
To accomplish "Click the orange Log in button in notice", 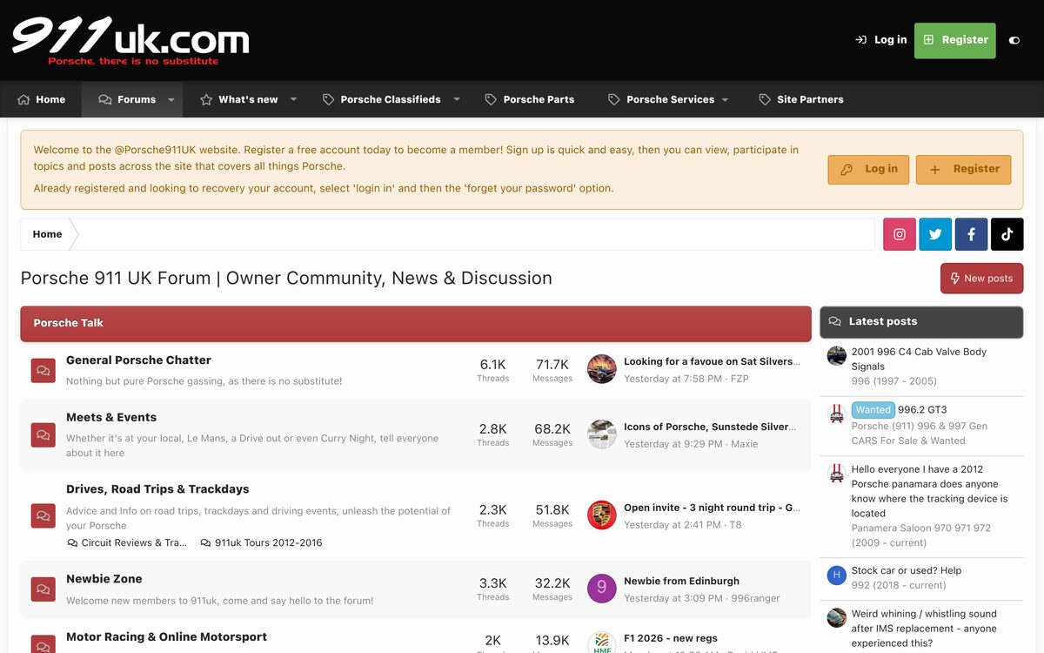I will 868,169.
